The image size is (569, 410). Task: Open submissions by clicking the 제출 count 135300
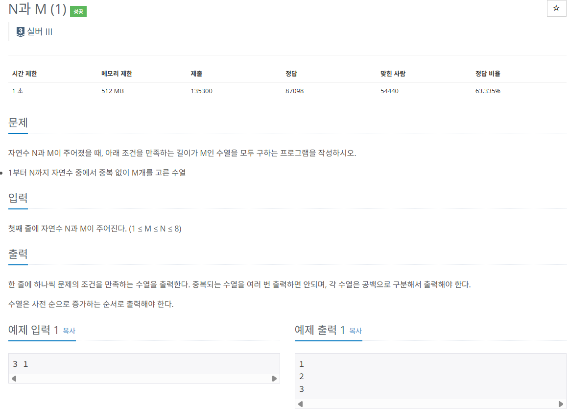(201, 91)
